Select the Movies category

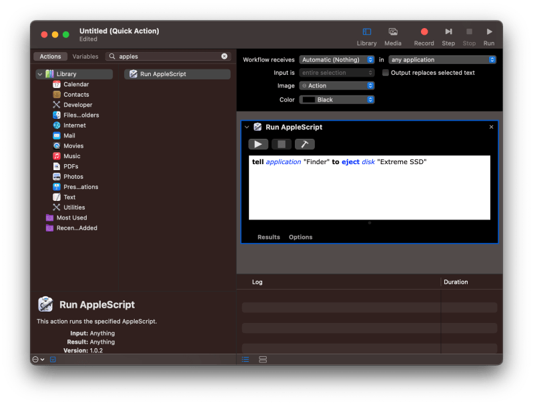tap(73, 145)
